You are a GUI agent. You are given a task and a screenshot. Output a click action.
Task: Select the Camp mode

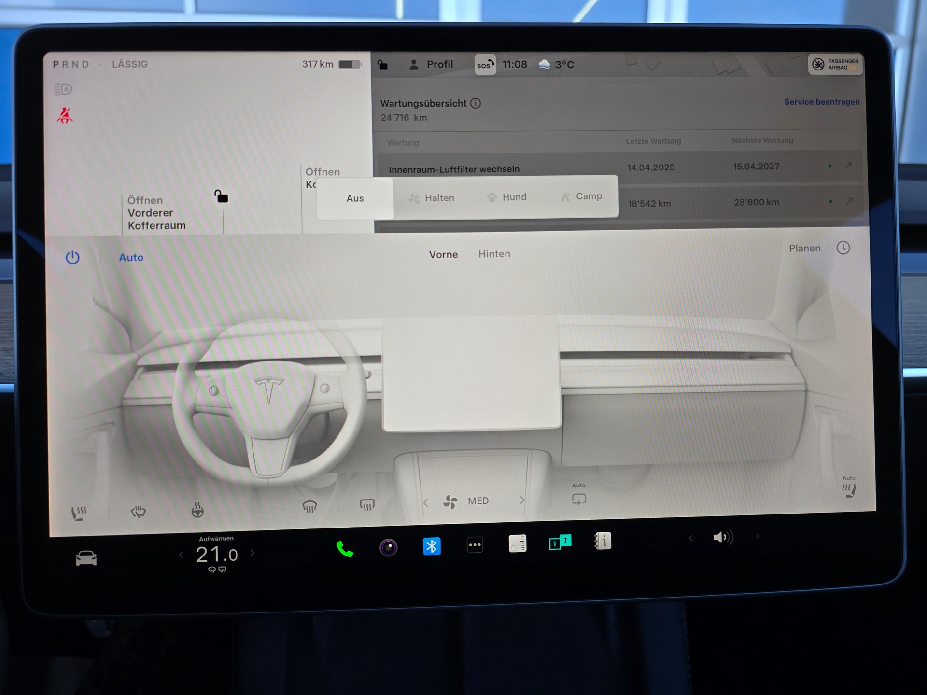click(581, 196)
